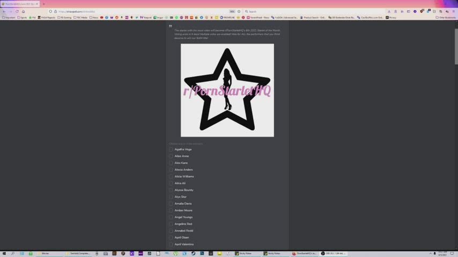Select the active straw poll browser tab
This screenshot has height=257, width=458.
(x=19, y=4)
